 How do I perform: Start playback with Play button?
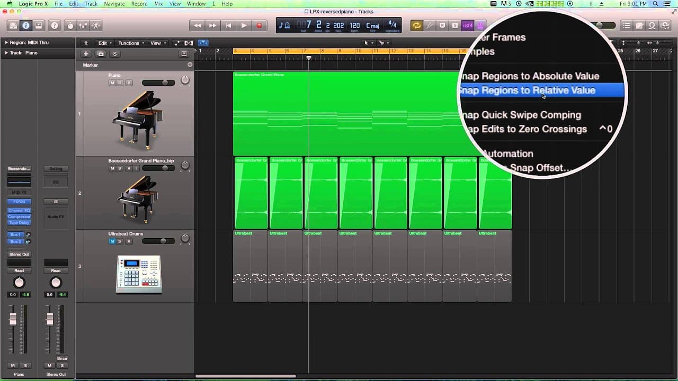coord(244,25)
